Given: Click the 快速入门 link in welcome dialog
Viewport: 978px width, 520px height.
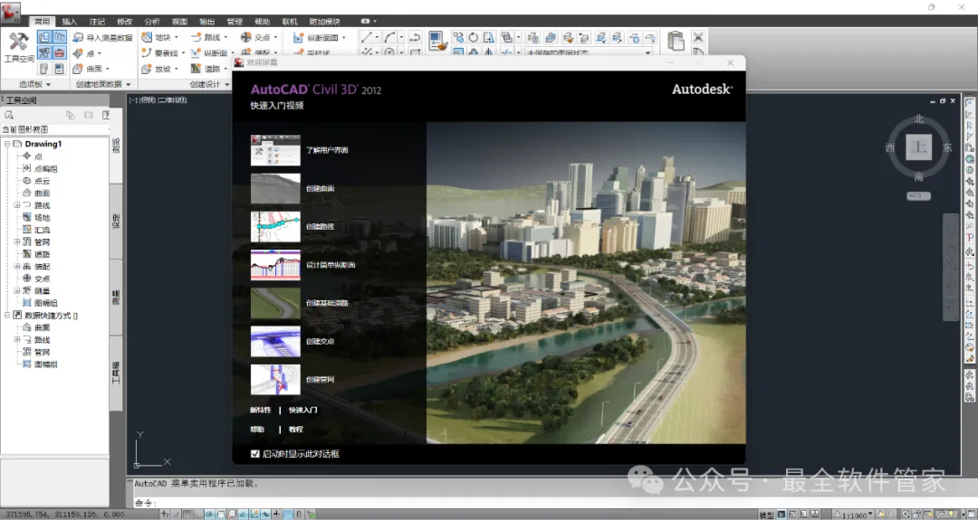Looking at the screenshot, I should pyautogui.click(x=303, y=410).
